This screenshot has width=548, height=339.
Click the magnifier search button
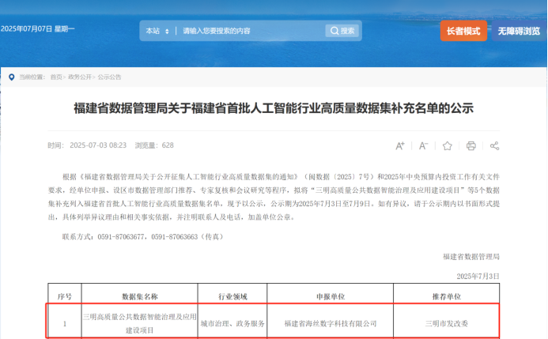[x=342, y=31]
